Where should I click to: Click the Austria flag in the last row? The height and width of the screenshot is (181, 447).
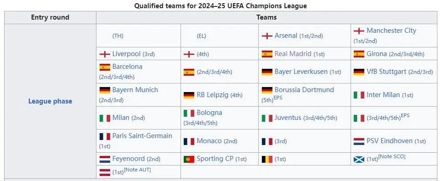click(105, 172)
